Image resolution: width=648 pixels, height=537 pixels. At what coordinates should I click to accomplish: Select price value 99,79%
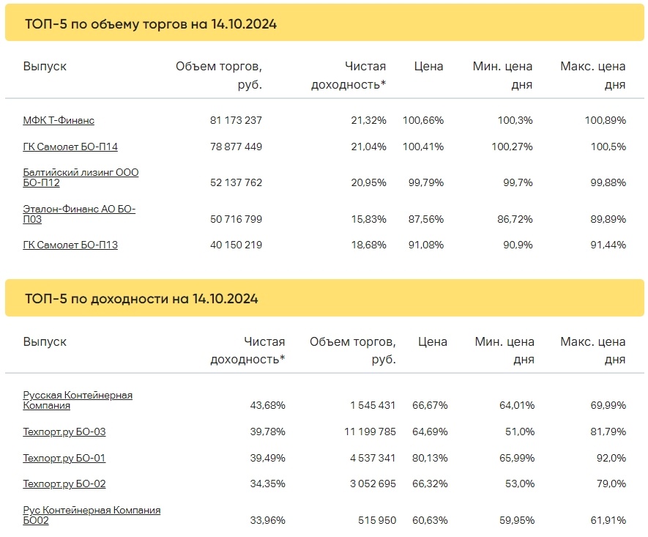click(426, 182)
